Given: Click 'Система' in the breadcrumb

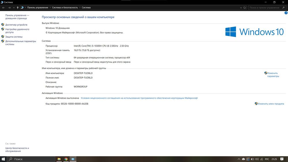Looking at the screenshot, I should point(86,7).
